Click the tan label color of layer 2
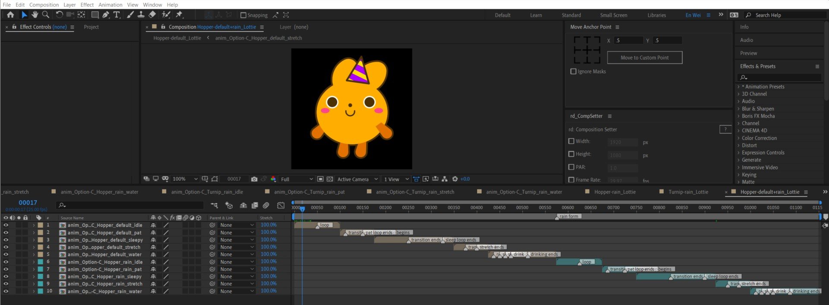Screen dimensions: 829x305 40,233
